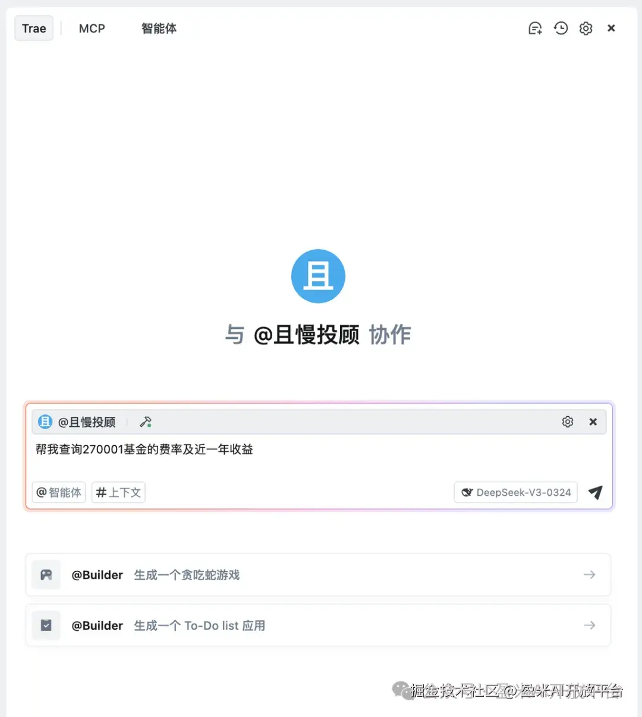Remove the @且慢投顾 agent from the input
The height and width of the screenshot is (717, 642).
click(593, 422)
